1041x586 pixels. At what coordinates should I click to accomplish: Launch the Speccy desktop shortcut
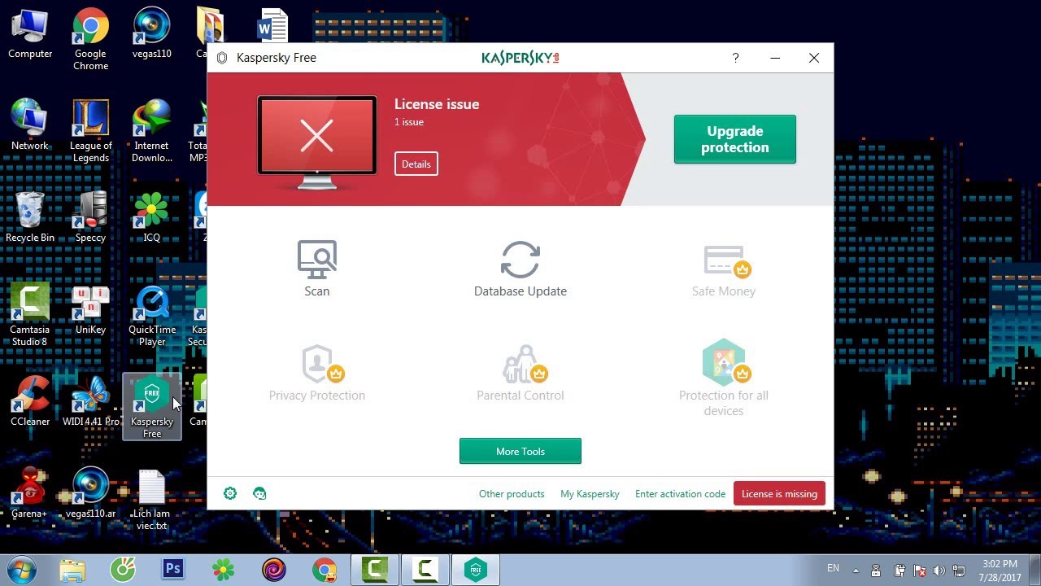click(90, 217)
